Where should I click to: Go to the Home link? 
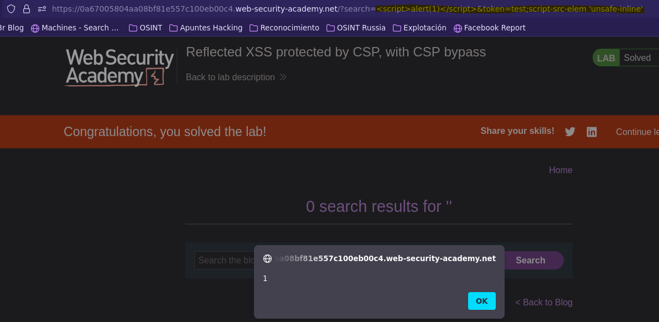[561, 170]
